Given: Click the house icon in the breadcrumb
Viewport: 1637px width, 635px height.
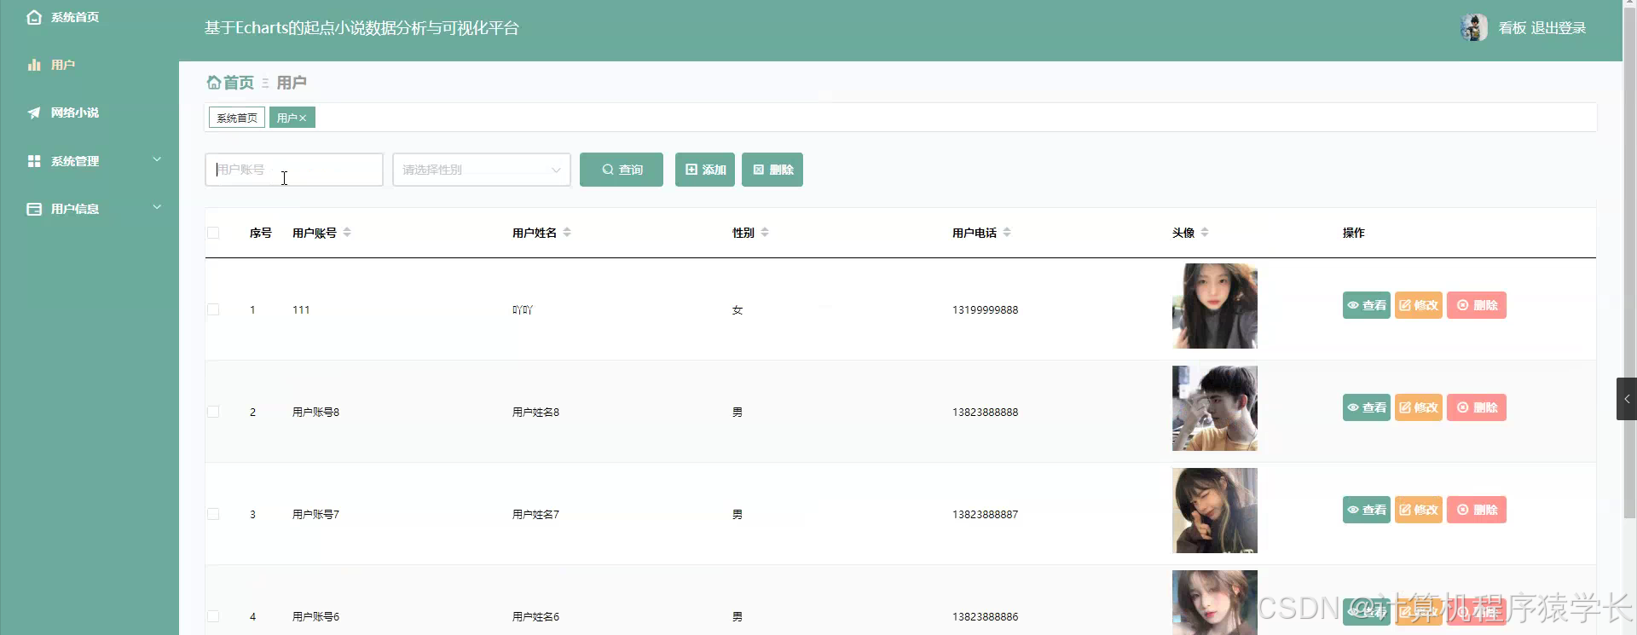Looking at the screenshot, I should point(214,83).
